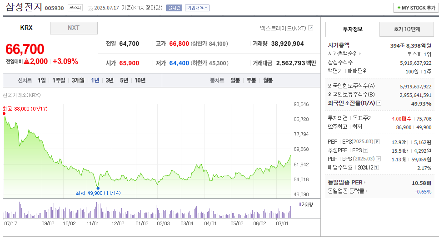The height and width of the screenshot is (237, 439).
Task: Select the 3개월 line chart period
Action: pyautogui.click(x=78, y=80)
